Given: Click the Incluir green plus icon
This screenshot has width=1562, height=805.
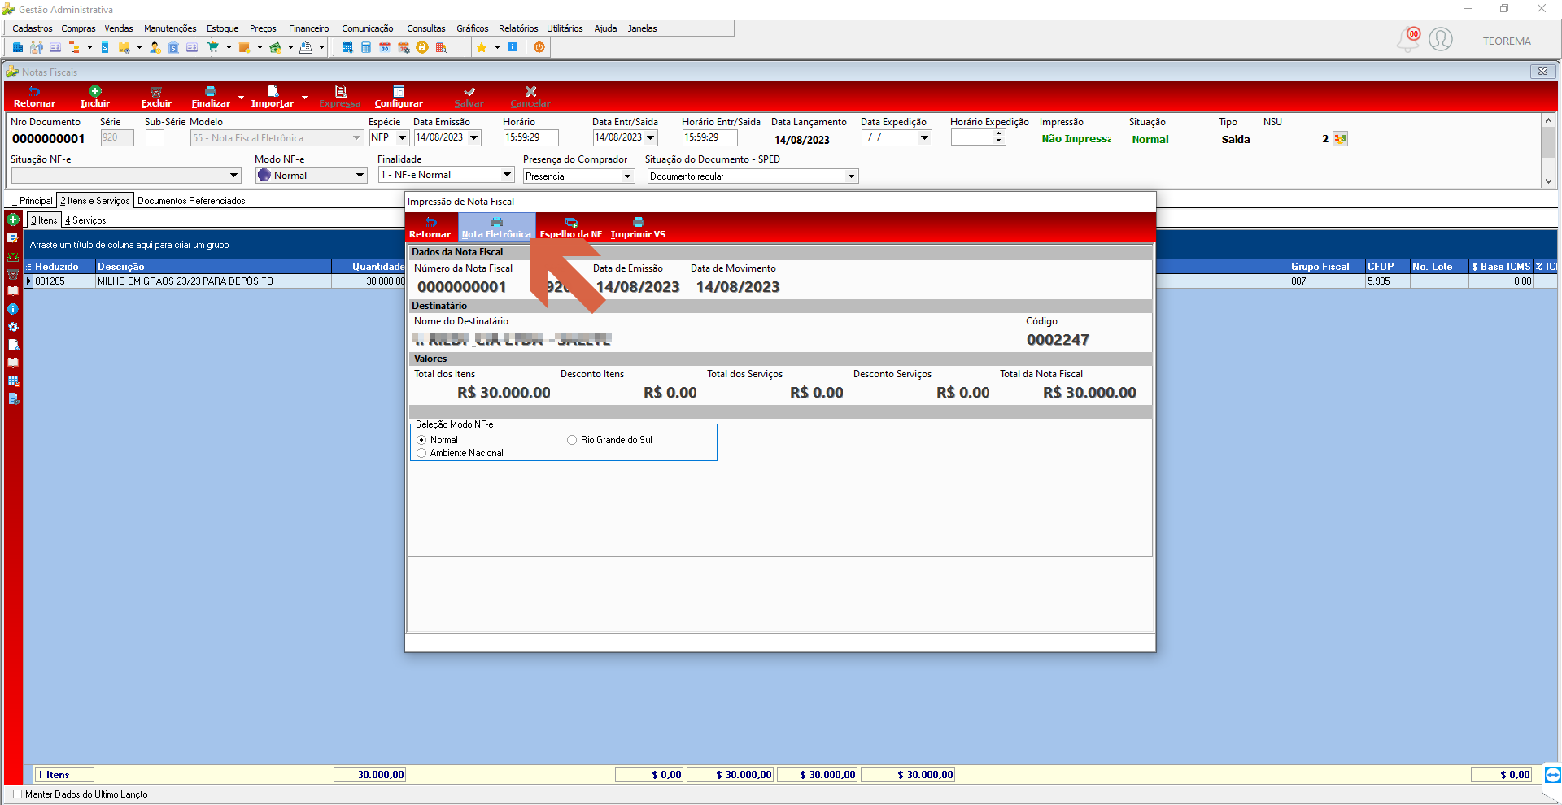Looking at the screenshot, I should (x=95, y=91).
